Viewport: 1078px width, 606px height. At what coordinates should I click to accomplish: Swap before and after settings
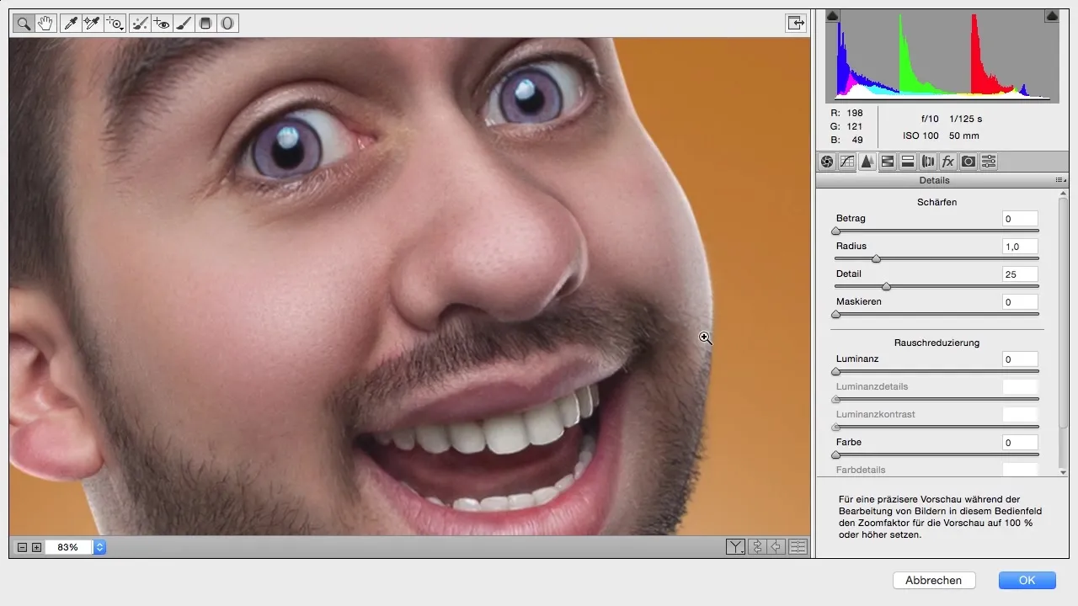(756, 547)
